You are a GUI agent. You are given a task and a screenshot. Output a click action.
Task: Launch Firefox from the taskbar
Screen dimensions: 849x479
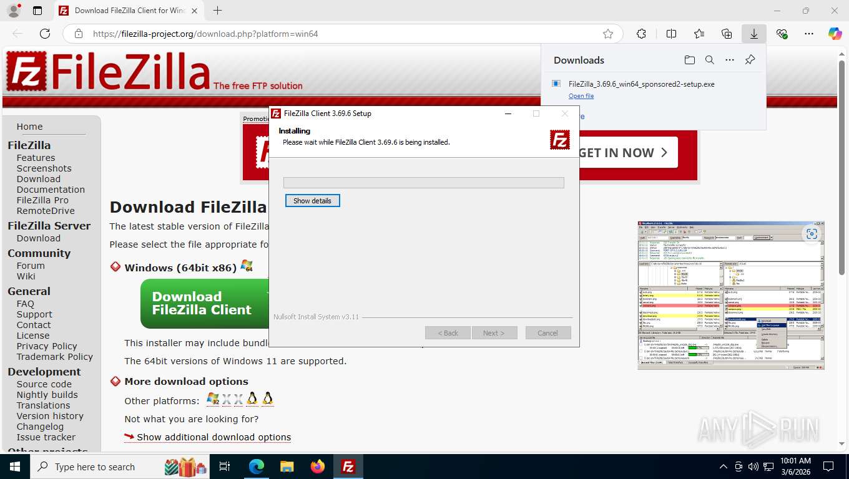click(318, 467)
